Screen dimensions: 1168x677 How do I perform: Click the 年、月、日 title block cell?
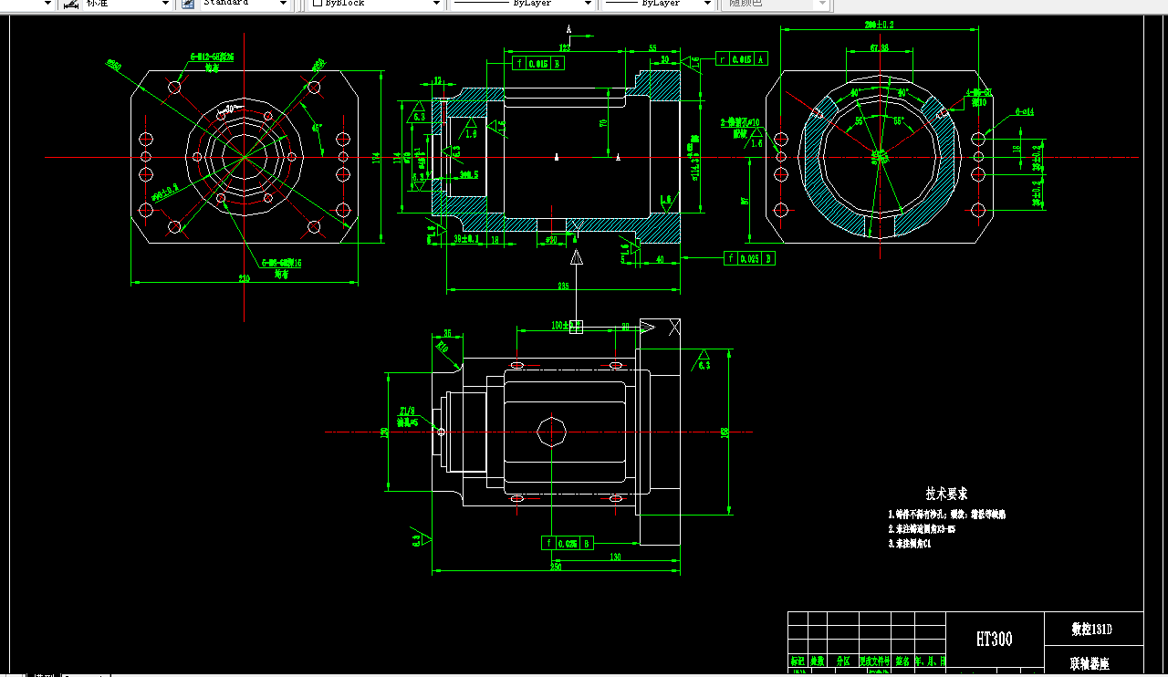click(930, 661)
